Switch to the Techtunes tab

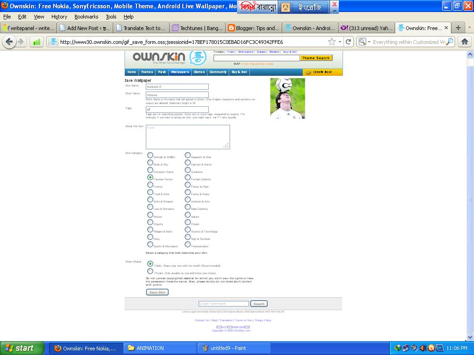coord(198,28)
